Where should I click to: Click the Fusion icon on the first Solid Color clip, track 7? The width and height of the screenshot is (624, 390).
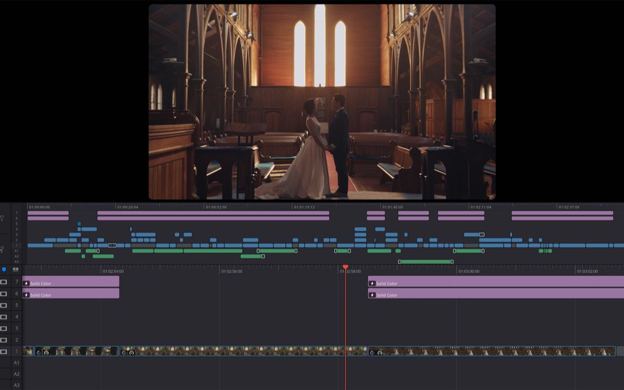26,283
